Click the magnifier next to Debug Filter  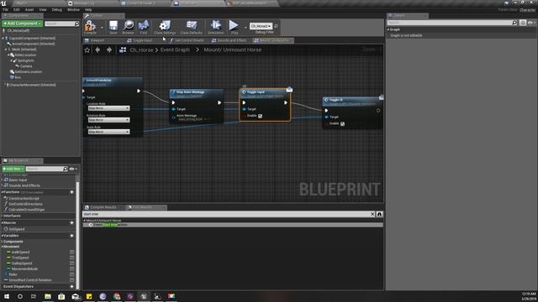pyautogui.click(x=277, y=26)
